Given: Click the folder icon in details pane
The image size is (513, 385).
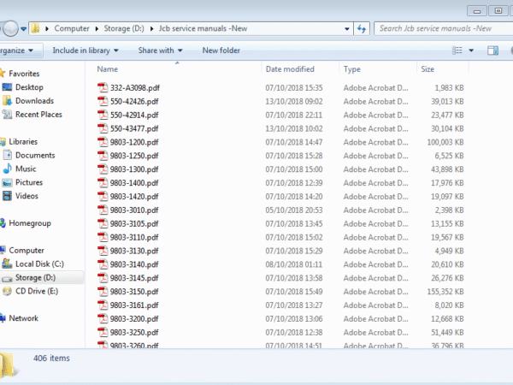Looking at the screenshot, I should [x=7, y=365].
